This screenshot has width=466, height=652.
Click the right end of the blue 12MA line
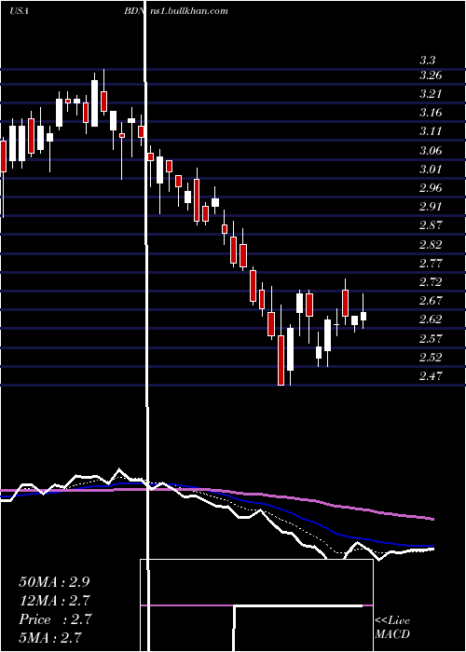(432, 545)
